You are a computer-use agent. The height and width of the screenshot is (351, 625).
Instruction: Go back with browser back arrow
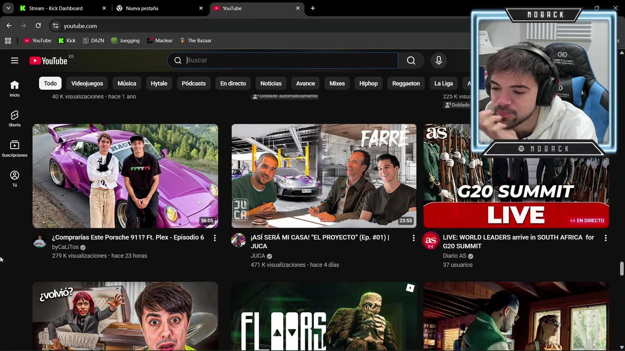9,25
